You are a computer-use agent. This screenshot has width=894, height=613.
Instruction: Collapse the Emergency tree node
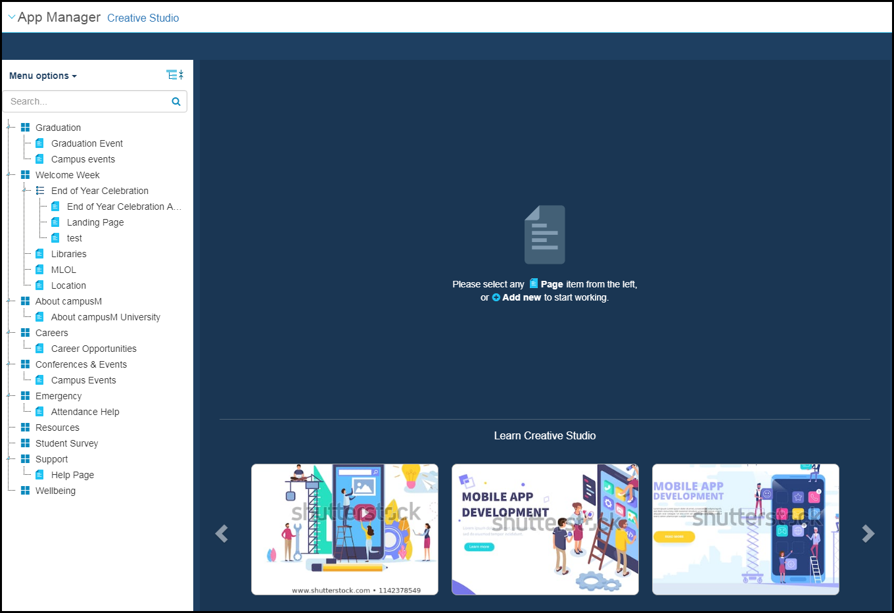pyautogui.click(x=9, y=395)
